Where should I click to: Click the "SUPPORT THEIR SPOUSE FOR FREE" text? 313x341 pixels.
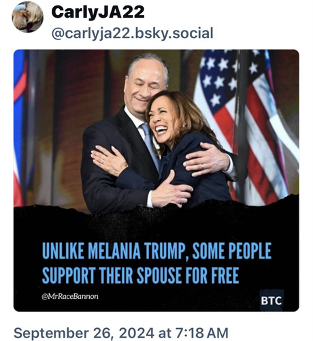tap(141, 275)
